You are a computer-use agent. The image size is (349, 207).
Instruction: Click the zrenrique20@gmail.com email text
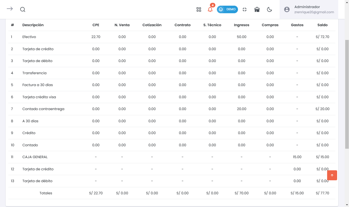click(314, 12)
